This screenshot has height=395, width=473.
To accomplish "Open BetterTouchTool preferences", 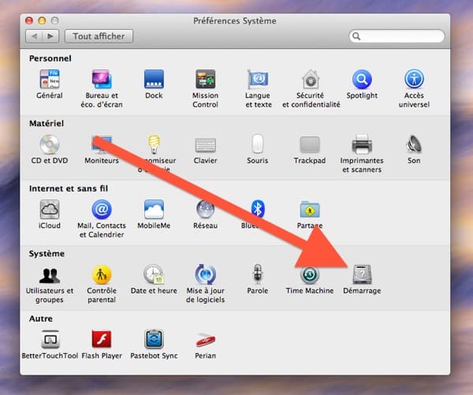I will point(50,340).
